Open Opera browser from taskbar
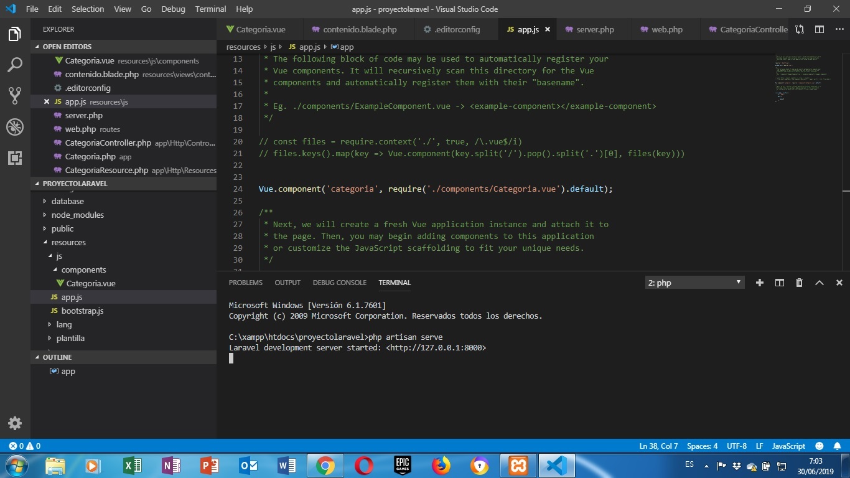The height and width of the screenshot is (478, 850). [x=364, y=466]
